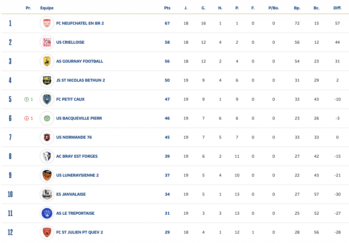This screenshot has width=349, height=243.
Task: Click the Equipe column header
Action: pyautogui.click(x=47, y=8)
